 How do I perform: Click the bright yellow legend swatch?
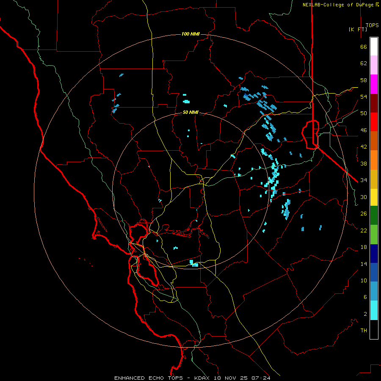click(x=374, y=197)
